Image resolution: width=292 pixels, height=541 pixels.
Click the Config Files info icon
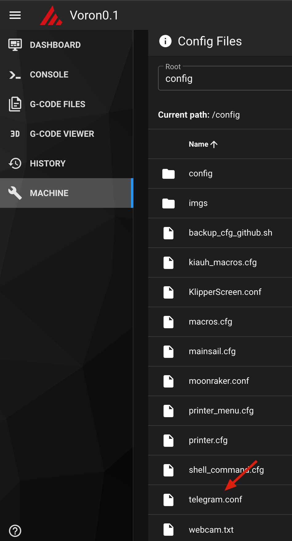point(165,41)
